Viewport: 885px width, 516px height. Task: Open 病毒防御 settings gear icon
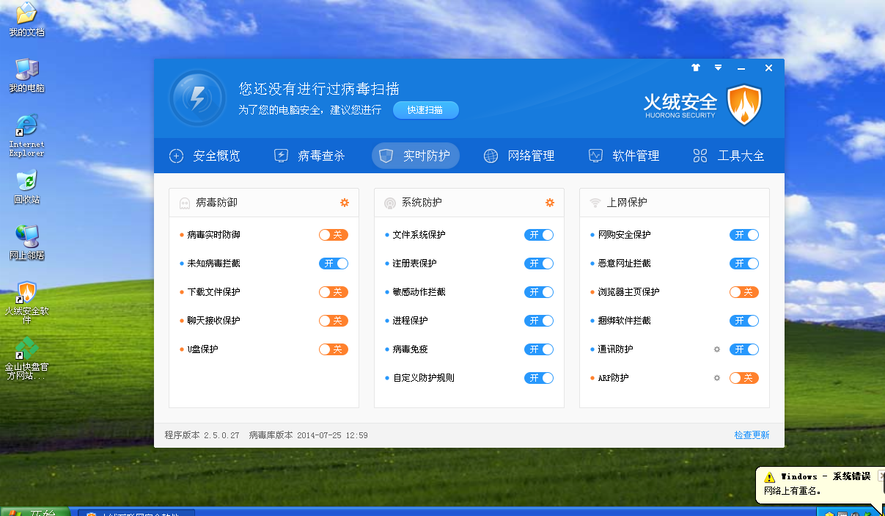[x=344, y=203]
